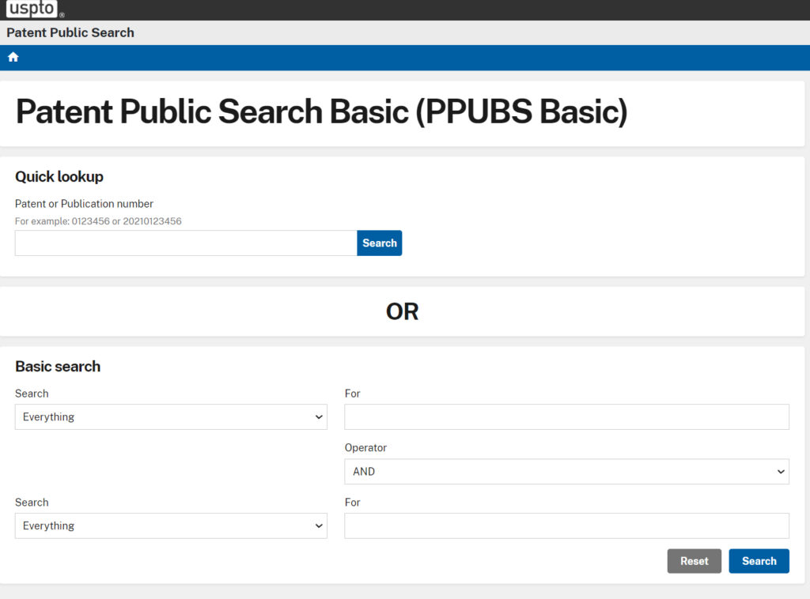Click the Patent Public Search header title

(70, 32)
